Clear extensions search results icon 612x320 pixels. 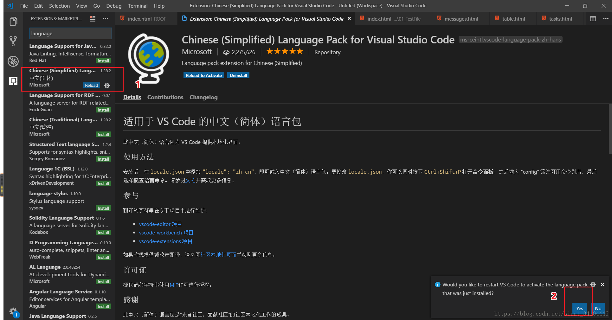coord(93,19)
